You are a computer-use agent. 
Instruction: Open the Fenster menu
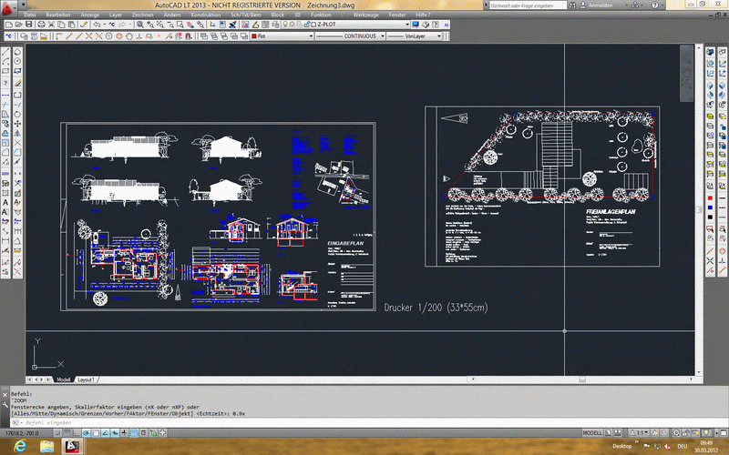397,15
